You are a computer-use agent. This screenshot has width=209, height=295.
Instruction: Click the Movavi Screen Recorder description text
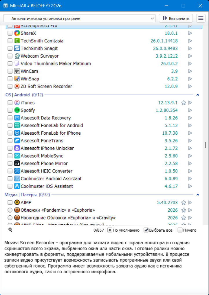(97, 257)
